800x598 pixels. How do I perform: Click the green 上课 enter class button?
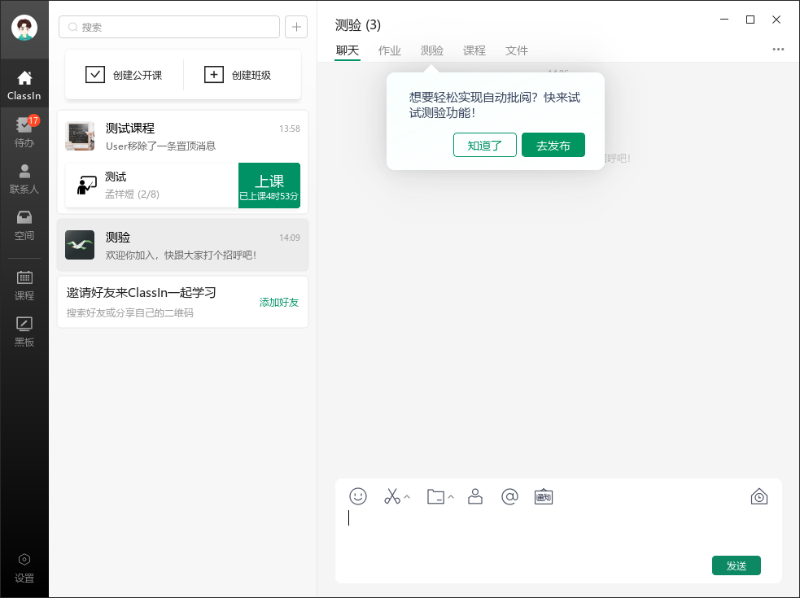point(269,186)
